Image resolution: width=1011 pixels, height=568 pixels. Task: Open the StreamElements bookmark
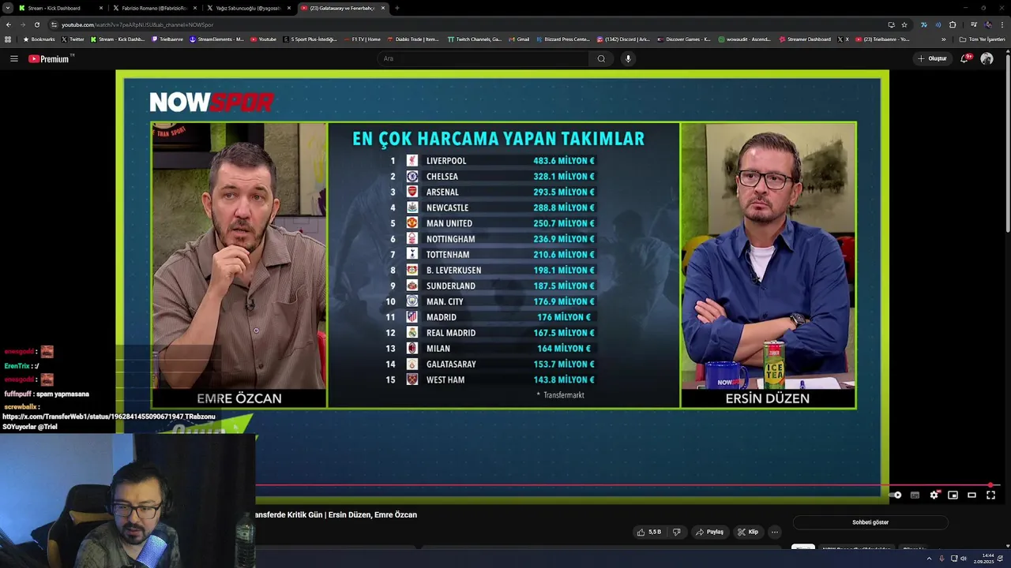[x=216, y=39]
